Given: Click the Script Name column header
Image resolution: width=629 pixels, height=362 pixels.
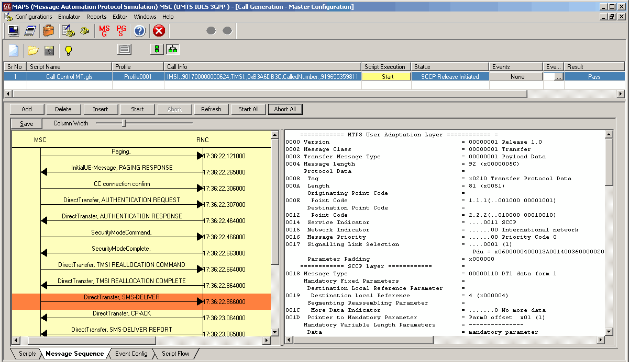Looking at the screenshot, I should click(x=70, y=66).
